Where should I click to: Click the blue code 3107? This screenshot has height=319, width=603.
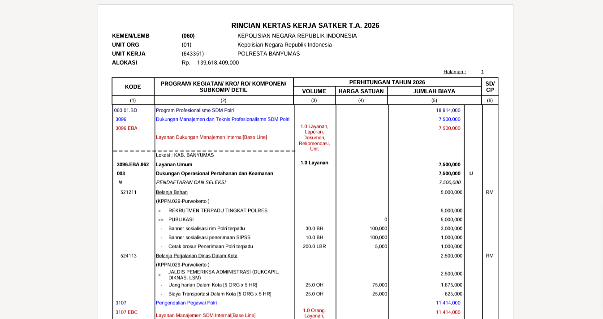[121, 303]
